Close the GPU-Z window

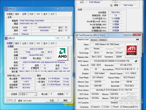click(137, 35)
